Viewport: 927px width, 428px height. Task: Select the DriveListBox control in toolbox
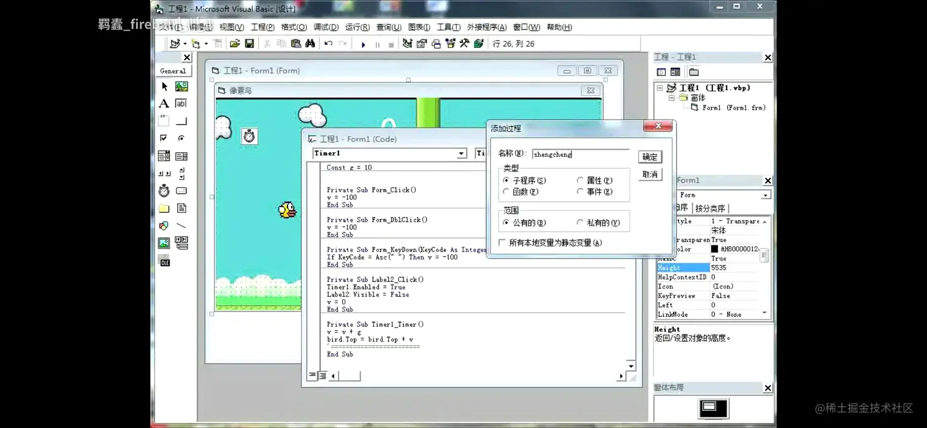coord(181,191)
